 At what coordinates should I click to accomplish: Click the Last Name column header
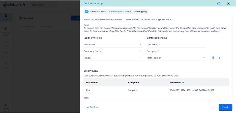pyautogui.click(x=92, y=82)
